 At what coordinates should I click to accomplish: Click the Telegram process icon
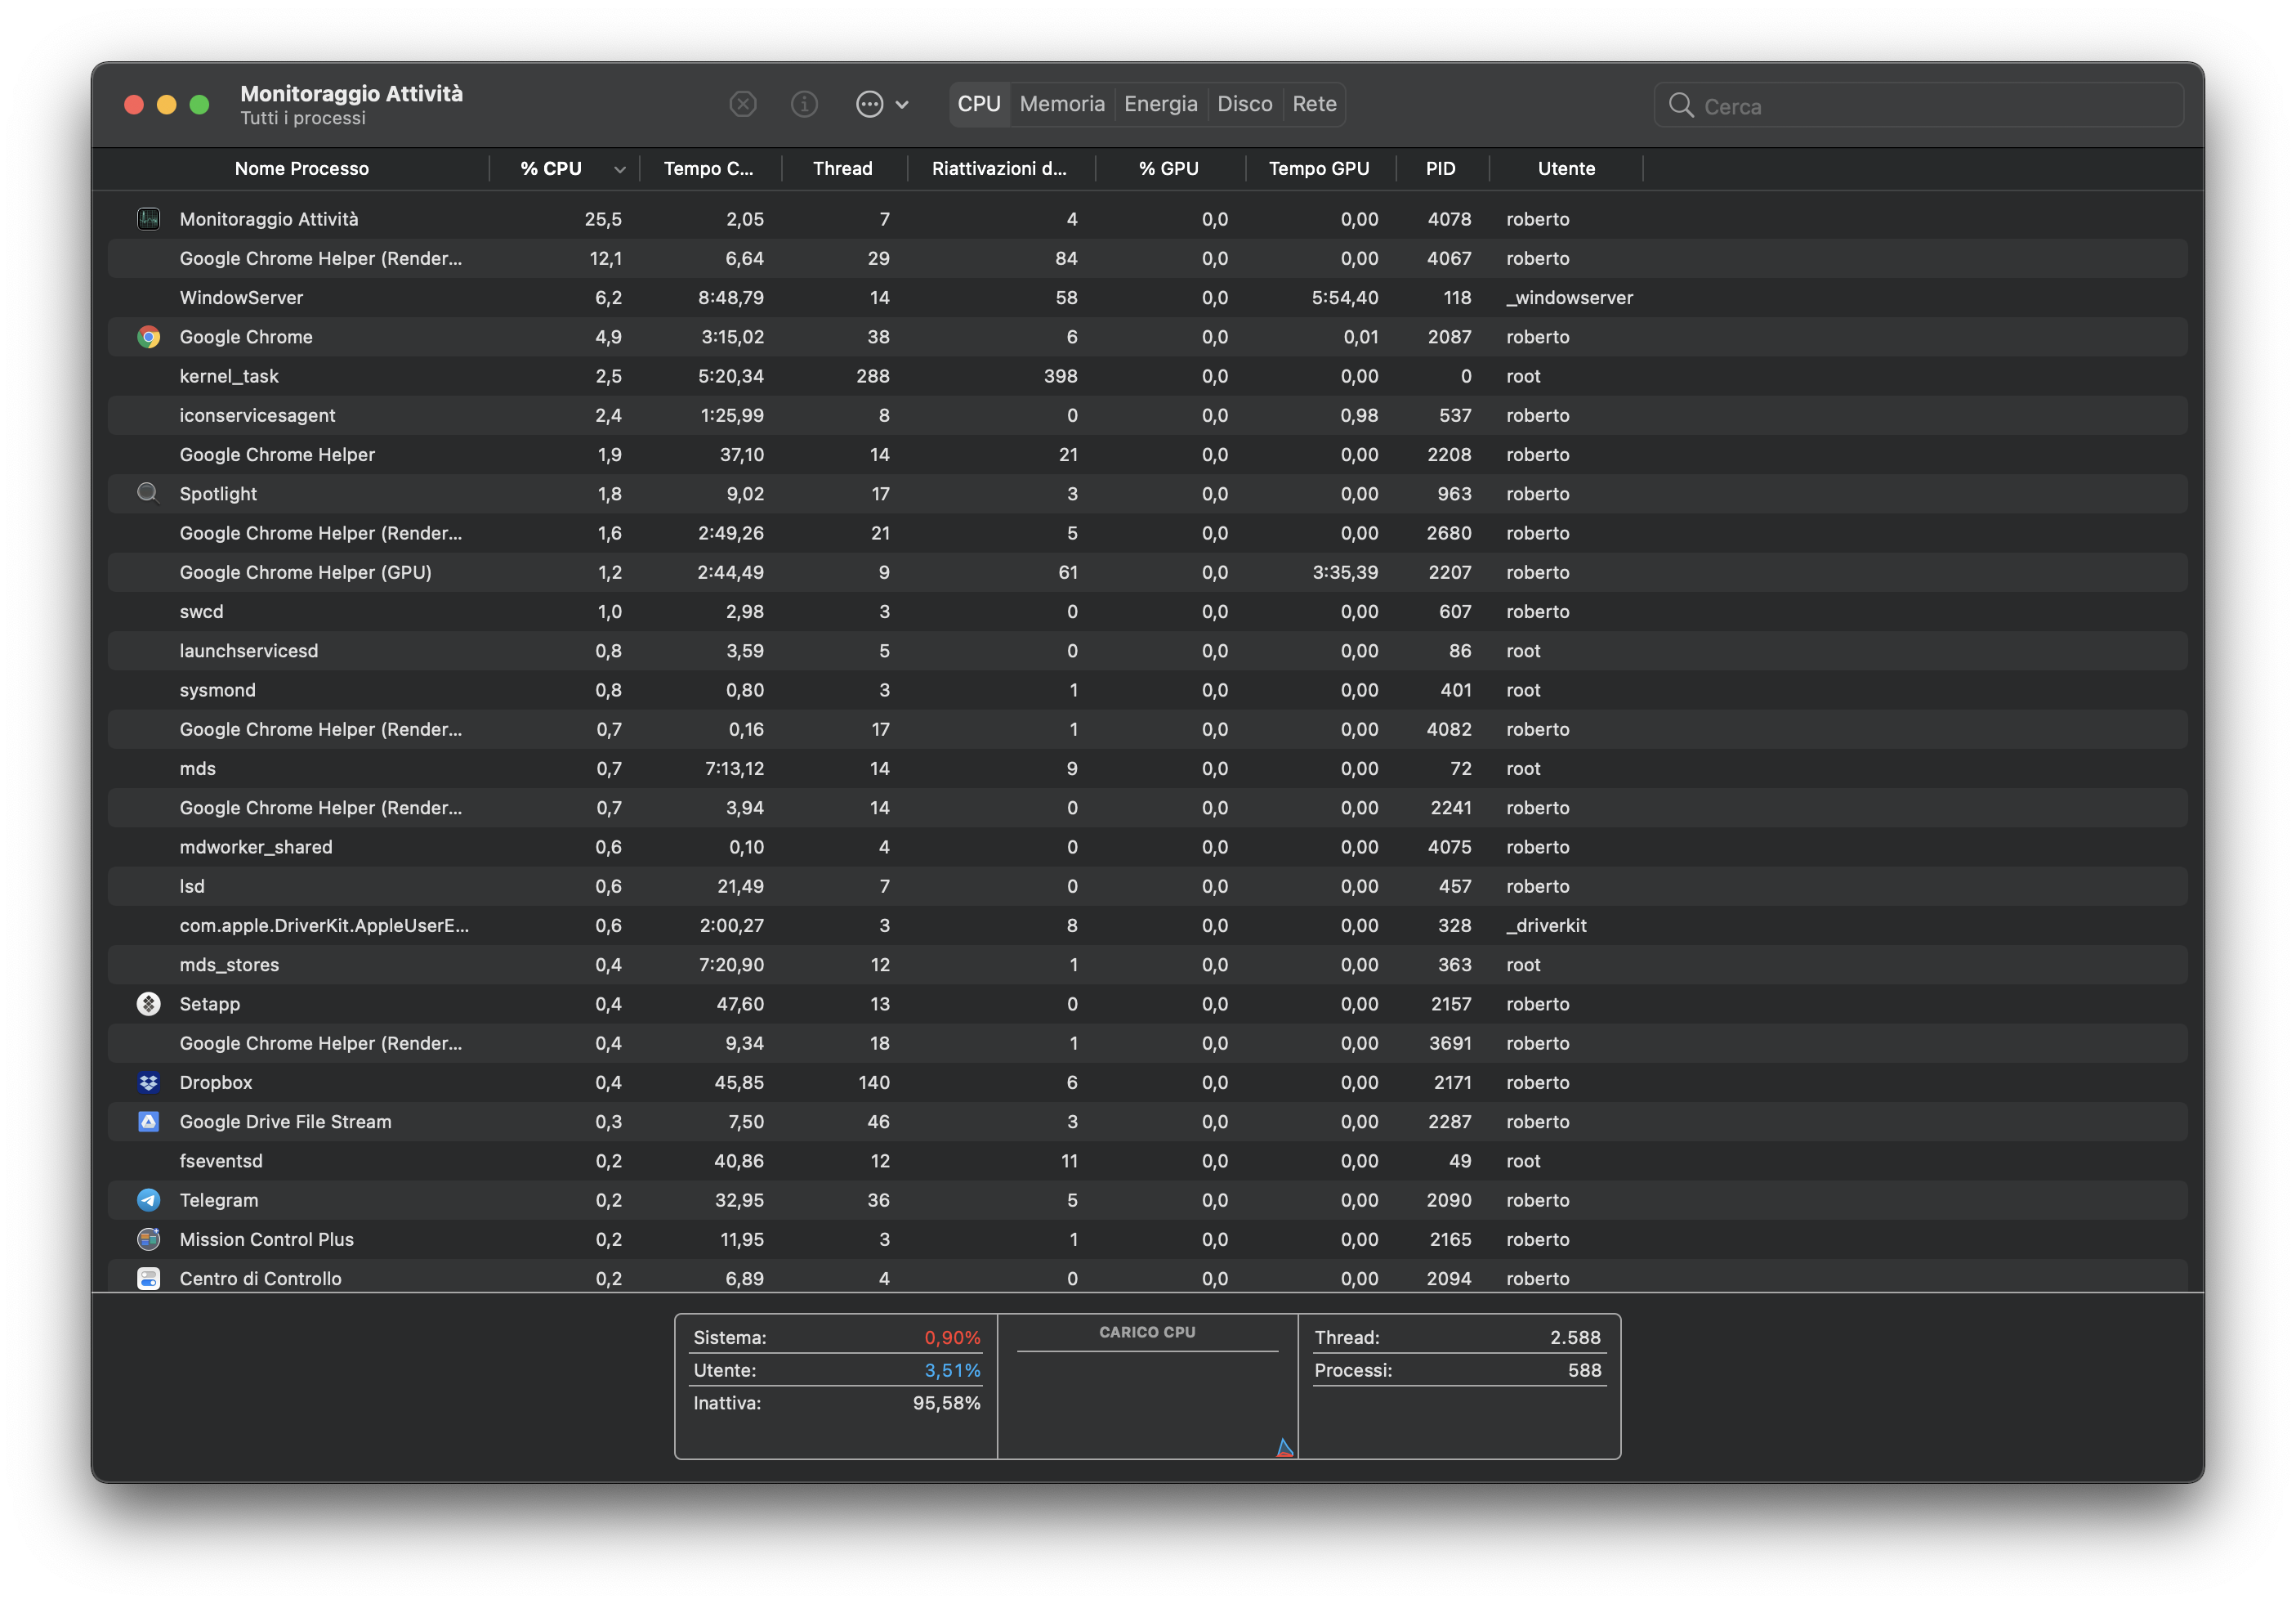click(148, 1200)
